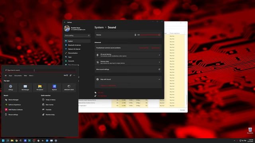255x143 pixels.
Task: Switch to the Documents search filter tab
Action: pos(18,75)
